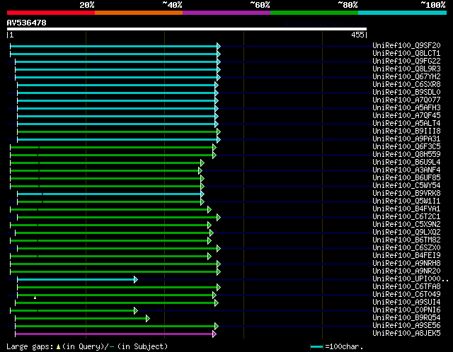
Task: Click the UniRef100_Q5W1I1 label
Action: [406, 201]
